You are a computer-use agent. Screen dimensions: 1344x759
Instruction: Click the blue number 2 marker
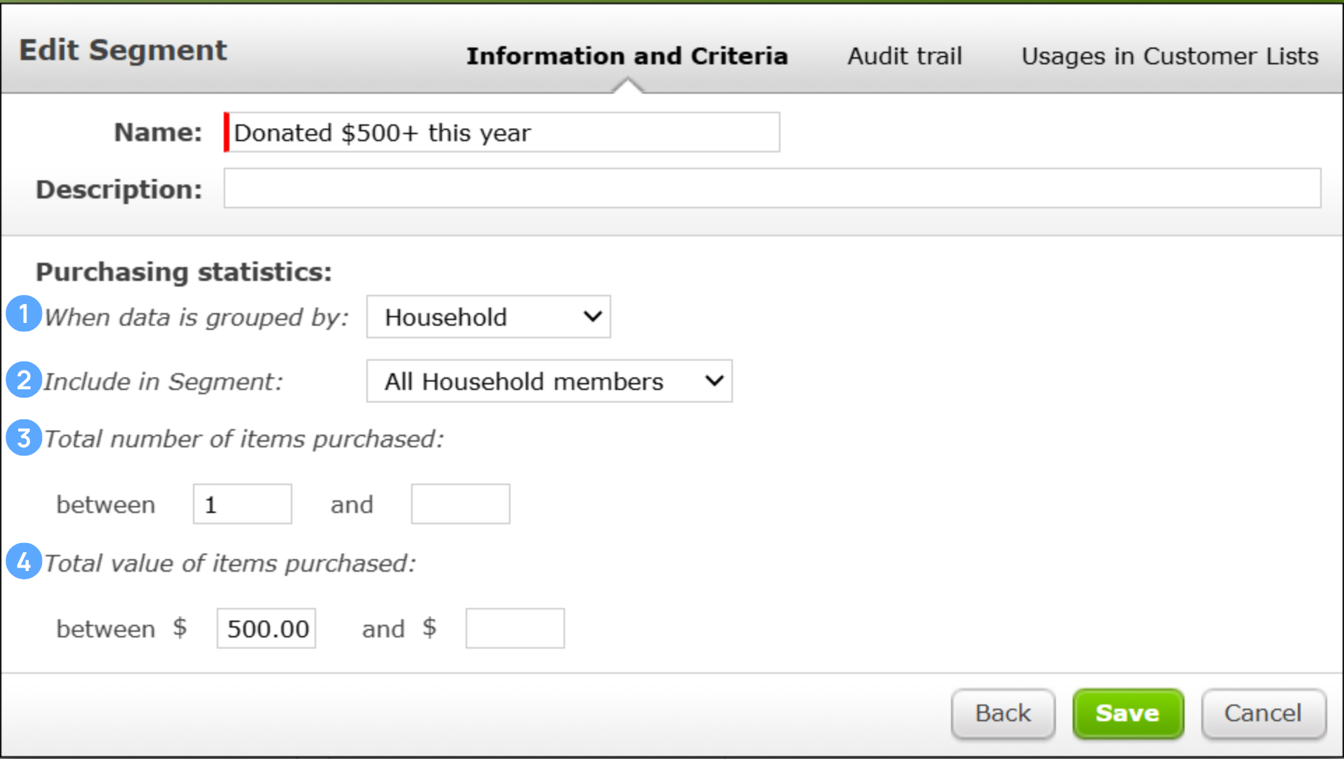pyautogui.click(x=24, y=380)
